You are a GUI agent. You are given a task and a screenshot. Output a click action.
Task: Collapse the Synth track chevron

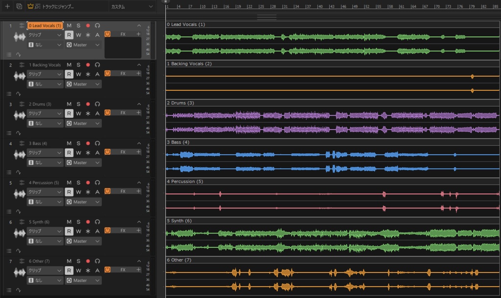click(139, 222)
